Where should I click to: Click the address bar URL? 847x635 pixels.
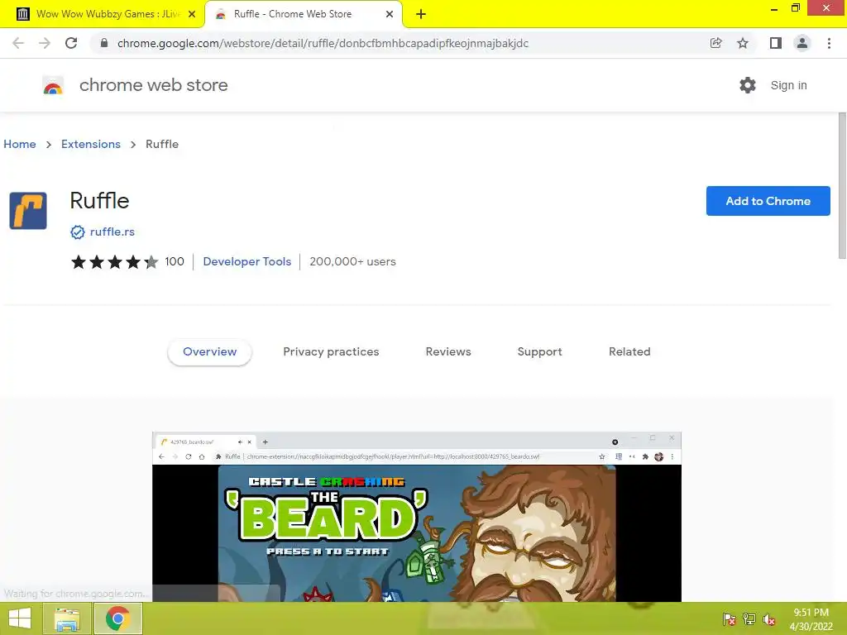click(x=323, y=43)
